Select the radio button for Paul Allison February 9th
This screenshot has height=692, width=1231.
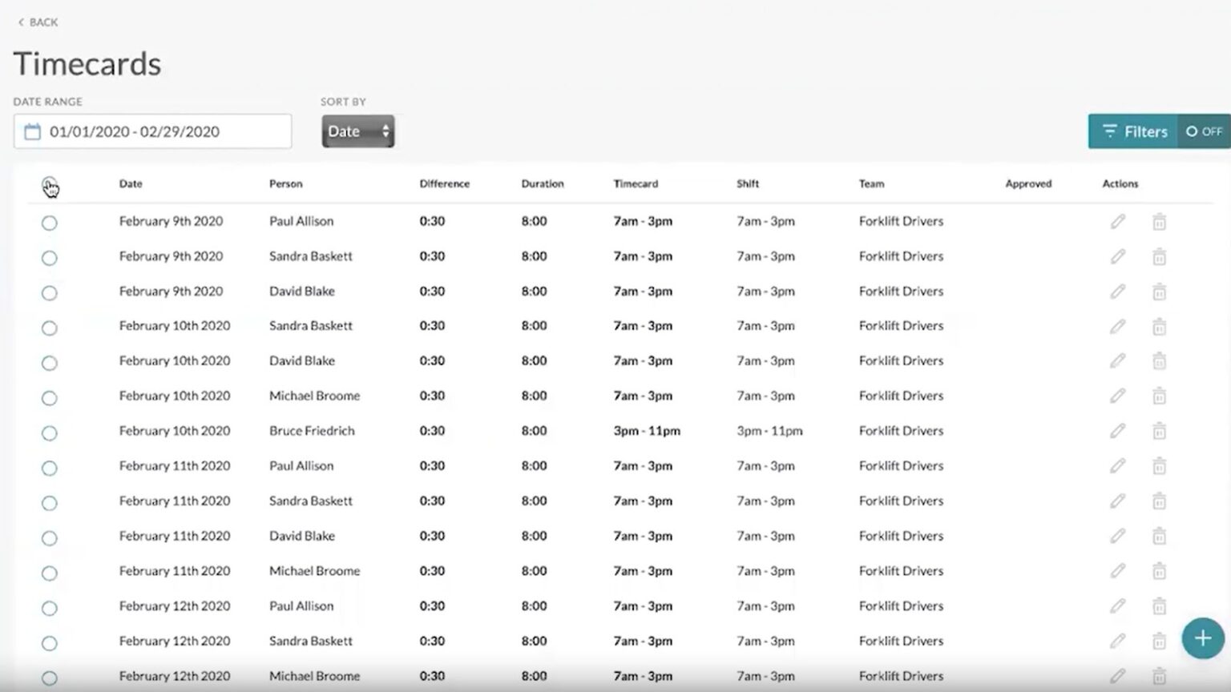[49, 223]
